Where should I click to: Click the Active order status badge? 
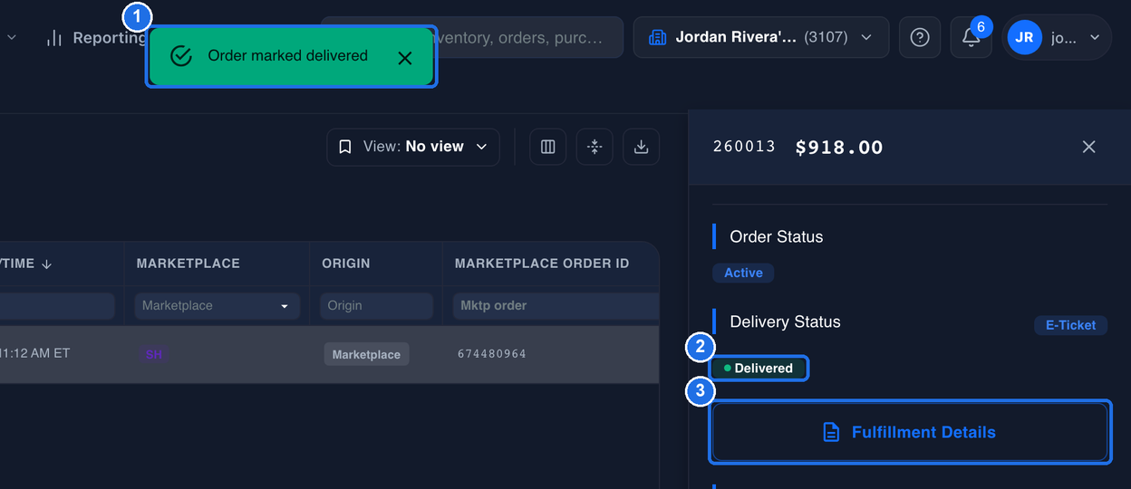[x=743, y=273]
